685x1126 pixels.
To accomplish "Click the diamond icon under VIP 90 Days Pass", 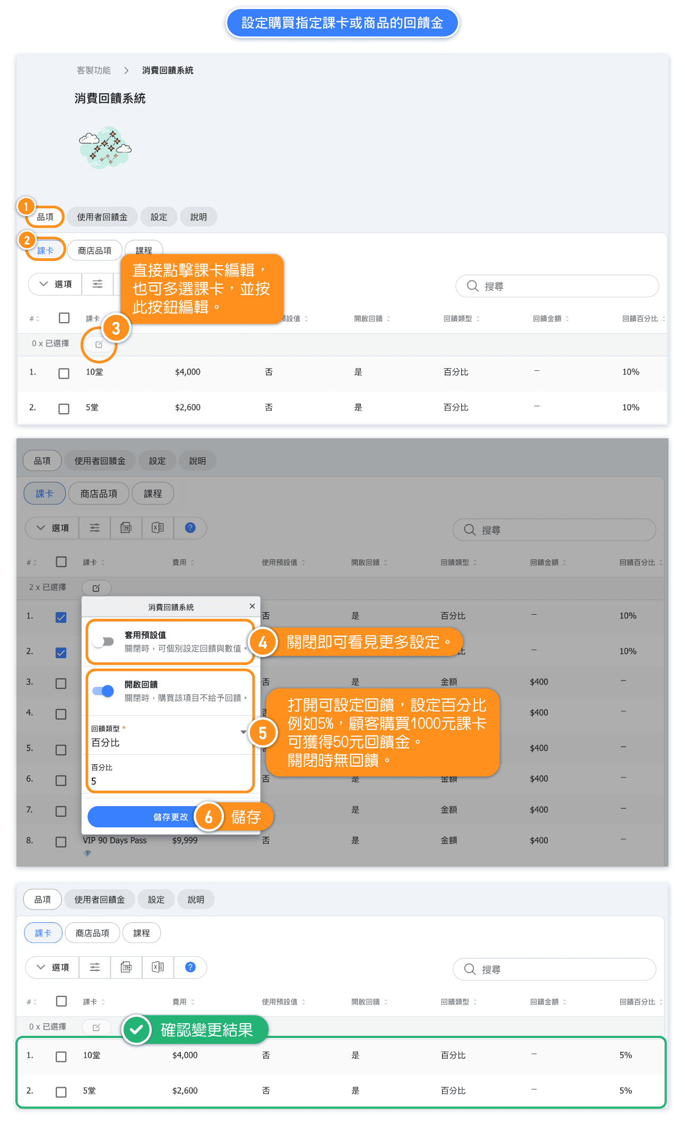I will [88, 853].
